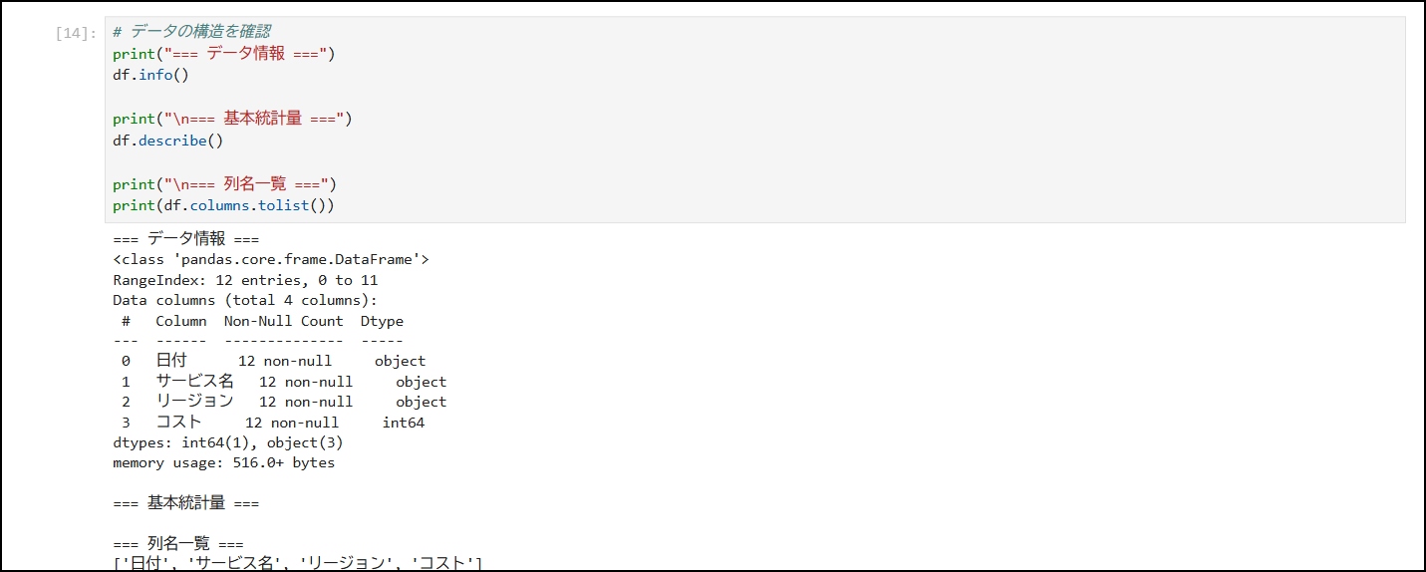The height and width of the screenshot is (572, 1426).
Task: Click the print statement containing データ情報 in code
Action: click(x=223, y=54)
